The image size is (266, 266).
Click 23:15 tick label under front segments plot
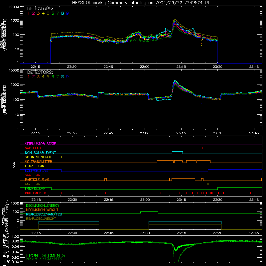181,67
